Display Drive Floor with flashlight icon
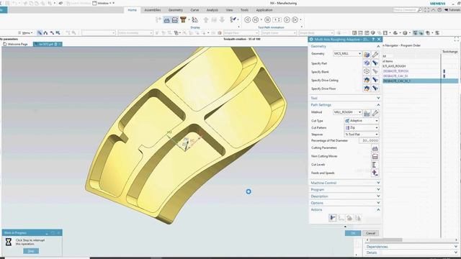This screenshot has width=461, height=259. point(375,88)
